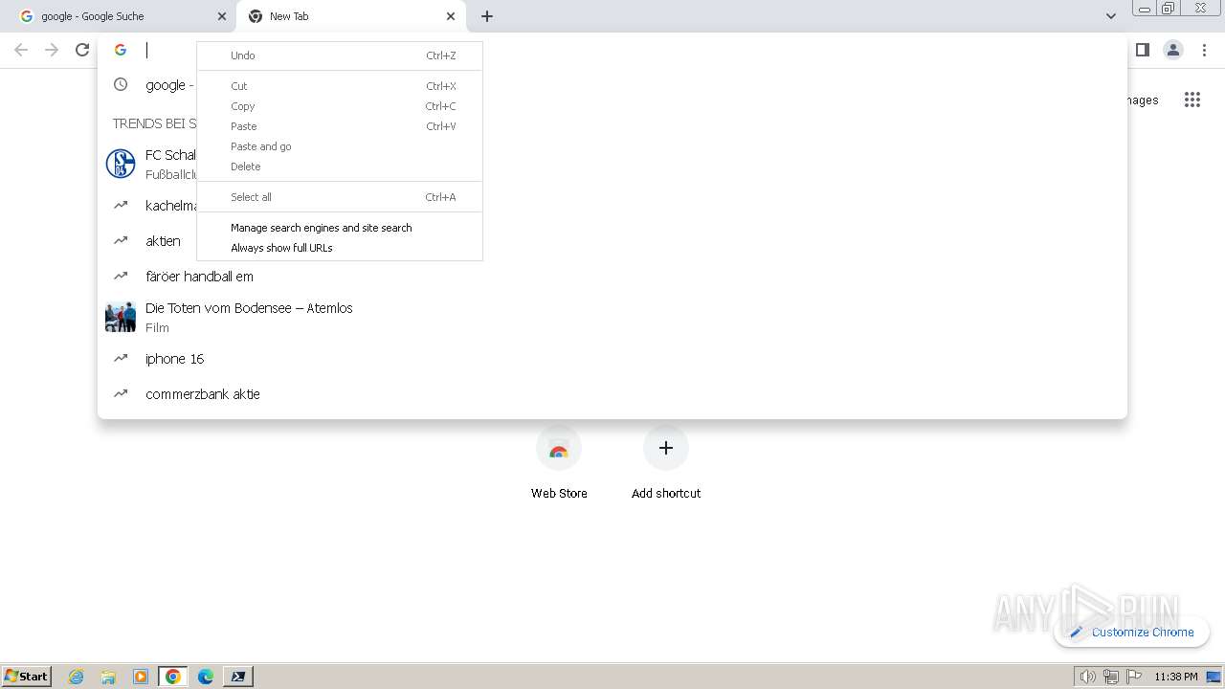The image size is (1225, 689).
Task: Open the Google apps grid
Action: 1192,100
